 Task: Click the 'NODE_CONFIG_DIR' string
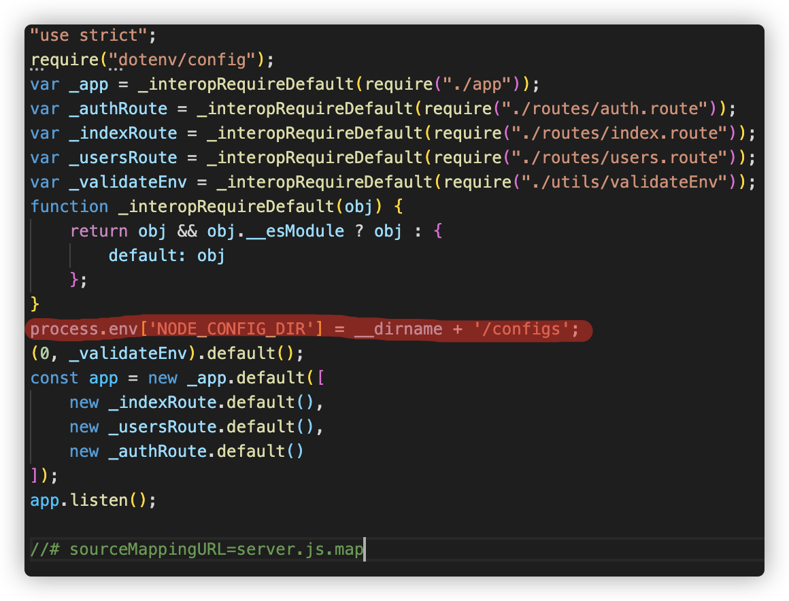tap(231, 330)
